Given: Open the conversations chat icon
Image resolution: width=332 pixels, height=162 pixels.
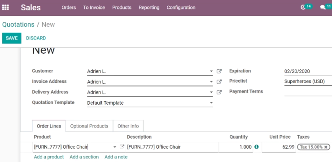Looking at the screenshot, I should click(x=323, y=8).
